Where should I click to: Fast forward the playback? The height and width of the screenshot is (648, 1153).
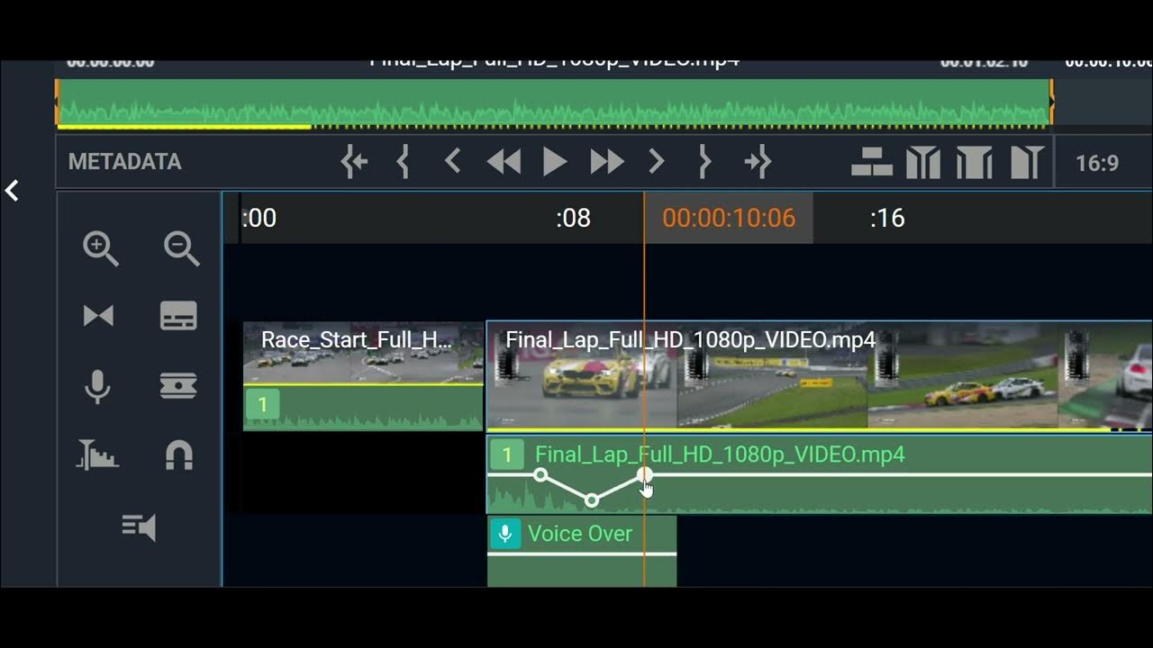point(606,162)
